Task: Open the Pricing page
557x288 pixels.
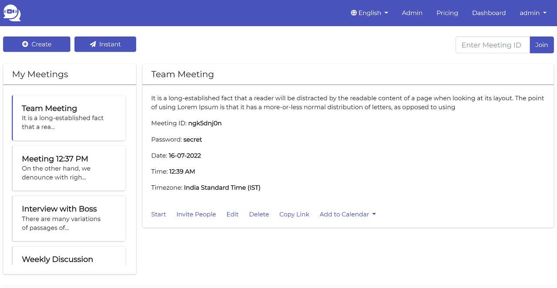Action: [x=447, y=13]
